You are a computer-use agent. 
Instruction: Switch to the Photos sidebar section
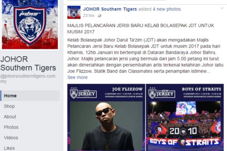click(11, 127)
